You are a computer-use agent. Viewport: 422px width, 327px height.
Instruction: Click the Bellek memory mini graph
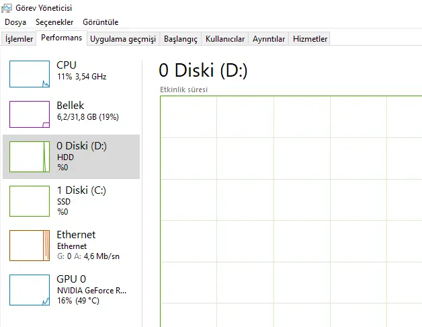click(30, 114)
